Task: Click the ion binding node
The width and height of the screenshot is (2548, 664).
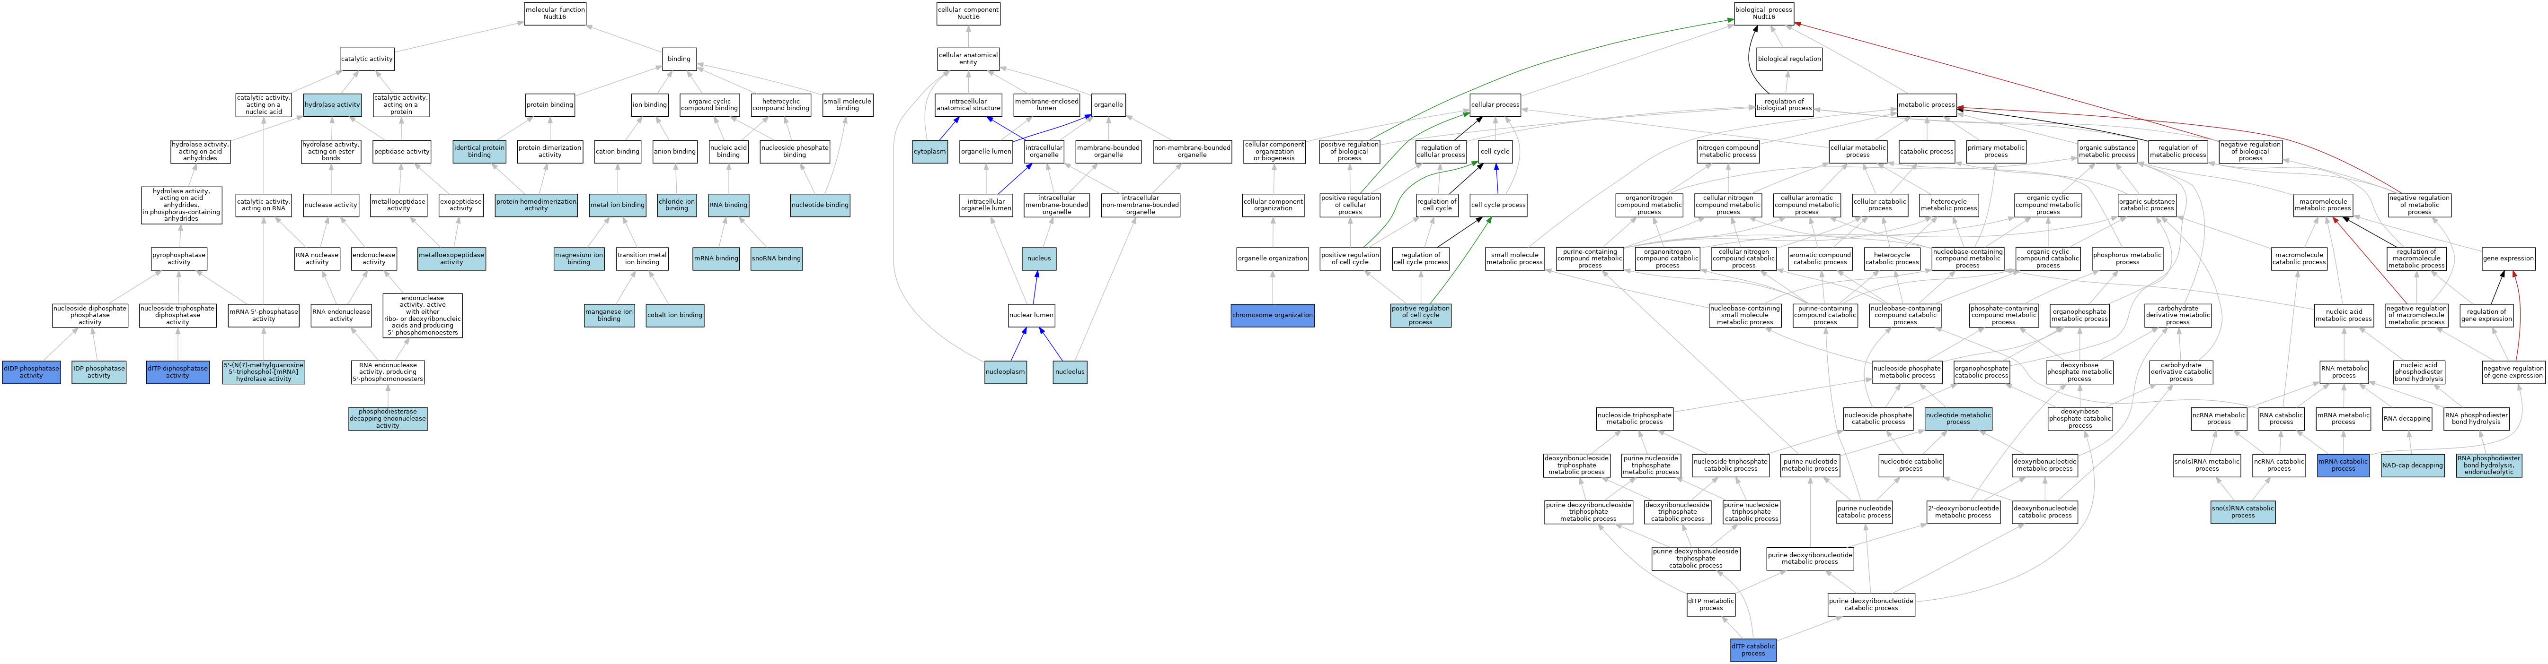Action: (650, 105)
